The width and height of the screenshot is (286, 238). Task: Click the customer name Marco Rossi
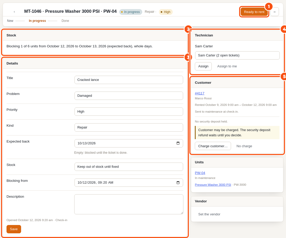click(x=203, y=98)
